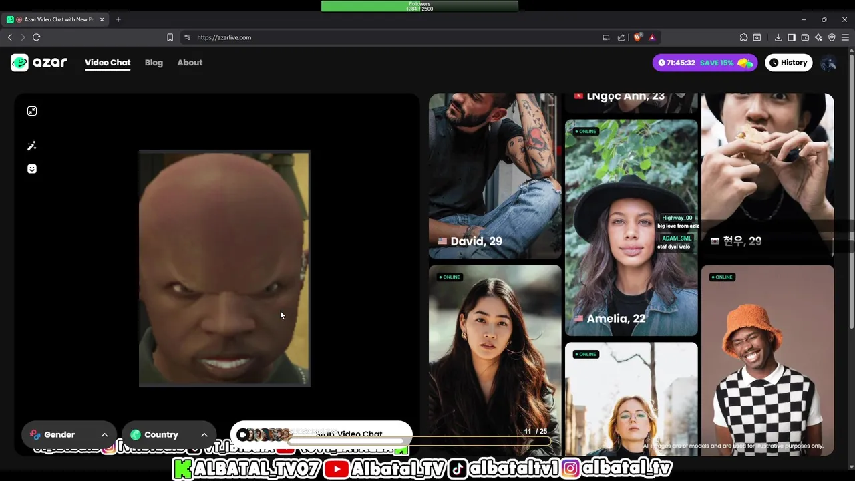Expand the Gender filter dropdown
Image resolution: width=855 pixels, height=481 pixels.
[69, 434]
